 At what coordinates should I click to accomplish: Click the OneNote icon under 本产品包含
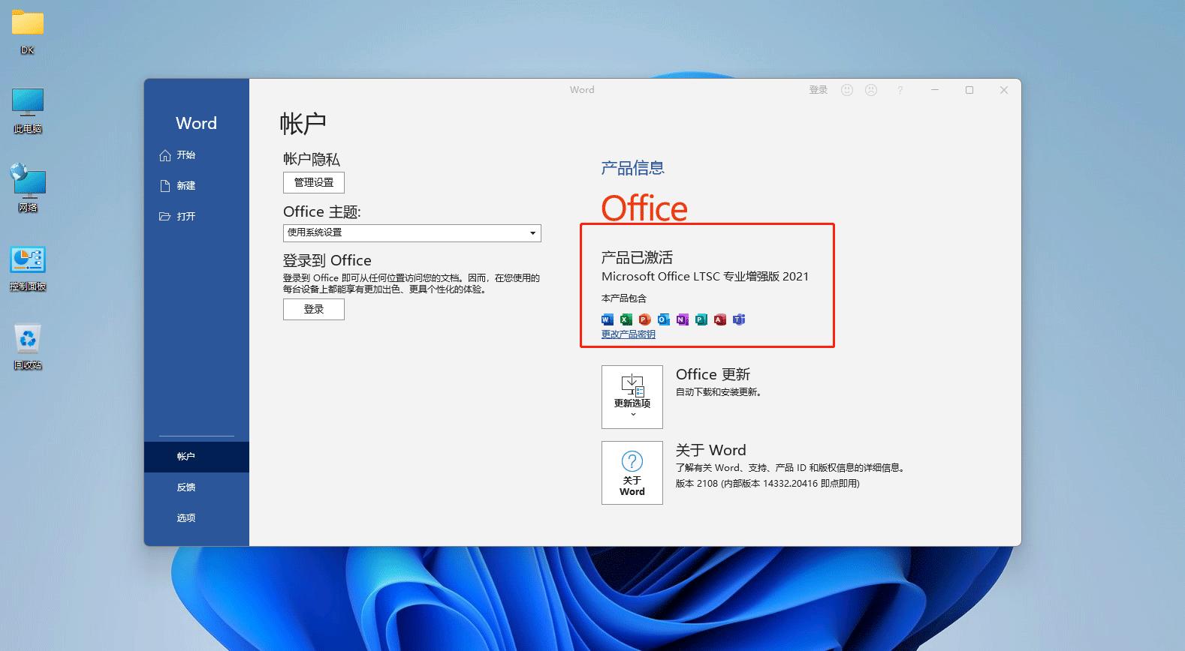[682, 319]
